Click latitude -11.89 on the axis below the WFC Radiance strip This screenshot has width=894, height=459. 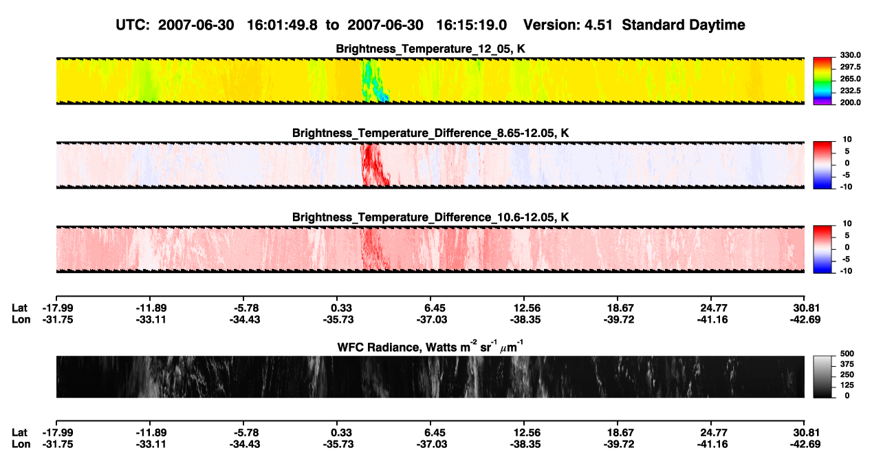pos(150,432)
